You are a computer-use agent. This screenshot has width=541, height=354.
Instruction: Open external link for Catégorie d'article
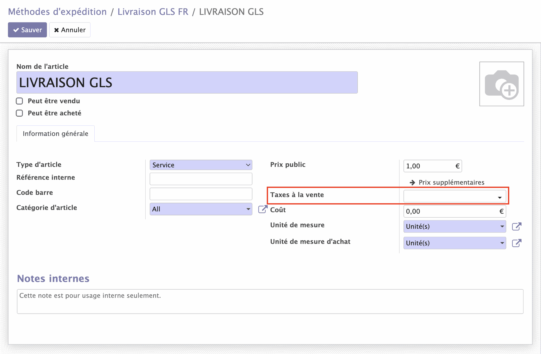(x=263, y=209)
